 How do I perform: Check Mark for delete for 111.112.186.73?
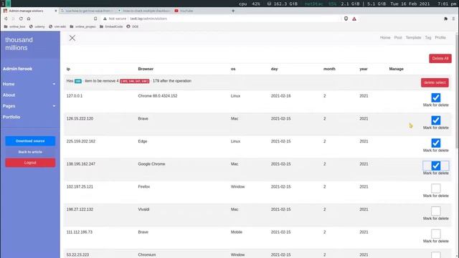coord(435,234)
